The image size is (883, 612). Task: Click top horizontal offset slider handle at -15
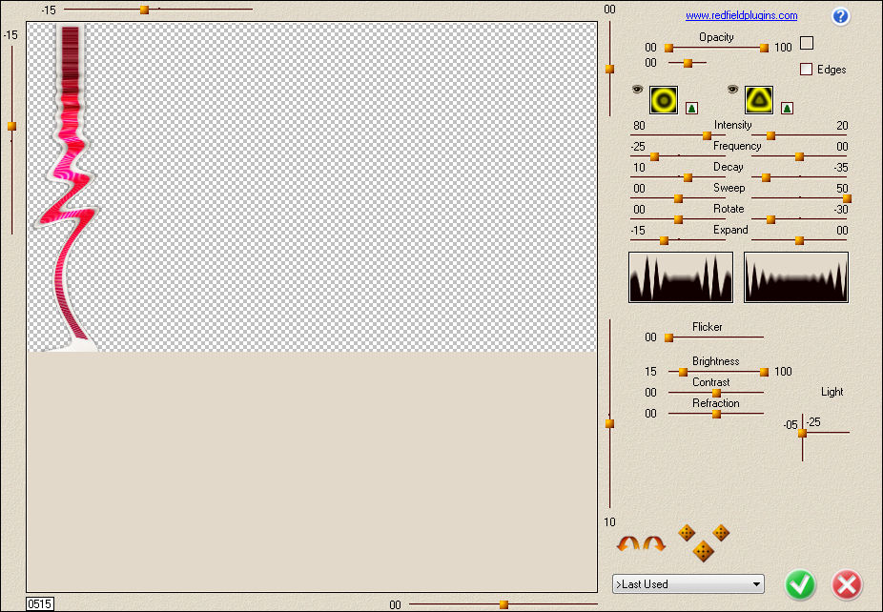(x=144, y=10)
